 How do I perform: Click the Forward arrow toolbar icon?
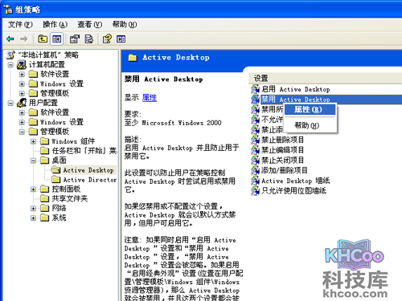pos(24,39)
